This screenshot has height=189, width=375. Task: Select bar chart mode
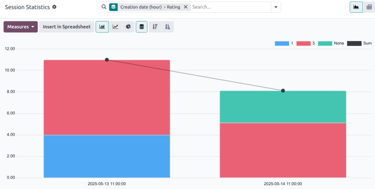click(102, 27)
